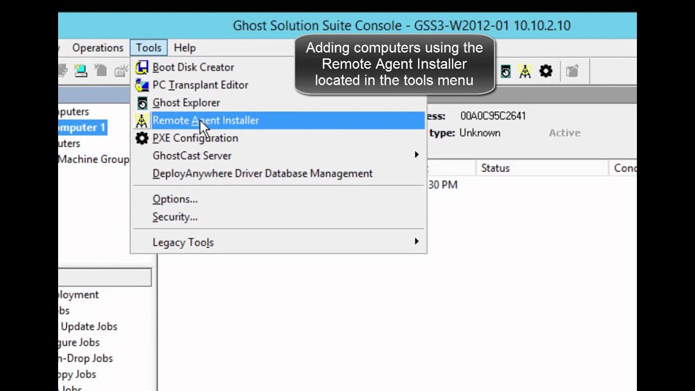Click the toolbar PXE Configuration gear icon

(546, 71)
